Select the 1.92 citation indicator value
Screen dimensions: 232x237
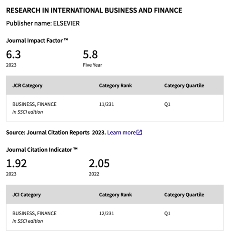16,164
